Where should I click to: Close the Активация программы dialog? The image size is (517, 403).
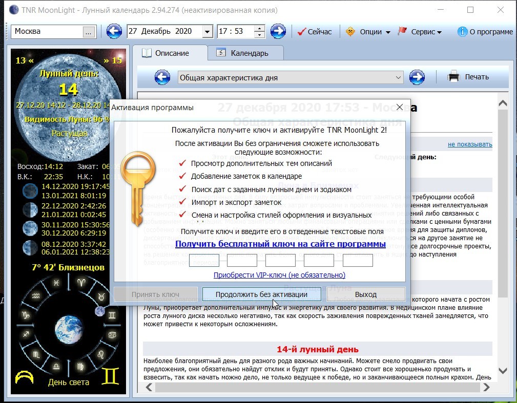pyautogui.click(x=400, y=107)
